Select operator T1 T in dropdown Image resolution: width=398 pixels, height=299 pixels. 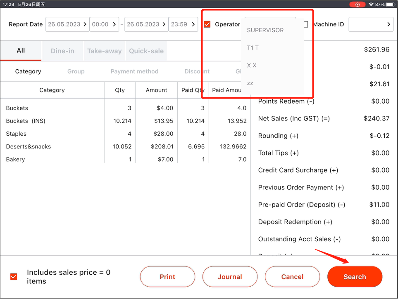(x=253, y=48)
